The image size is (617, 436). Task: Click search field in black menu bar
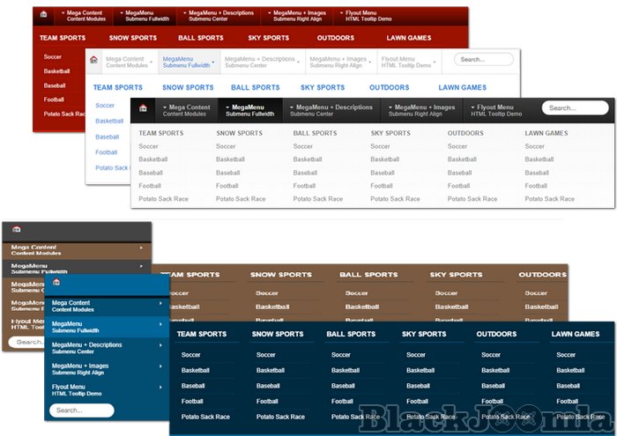[x=575, y=108]
